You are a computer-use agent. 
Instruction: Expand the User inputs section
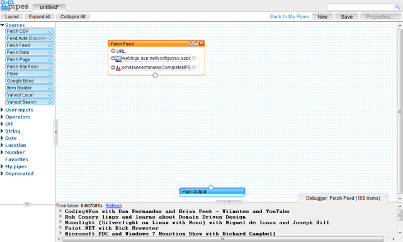tap(2, 110)
